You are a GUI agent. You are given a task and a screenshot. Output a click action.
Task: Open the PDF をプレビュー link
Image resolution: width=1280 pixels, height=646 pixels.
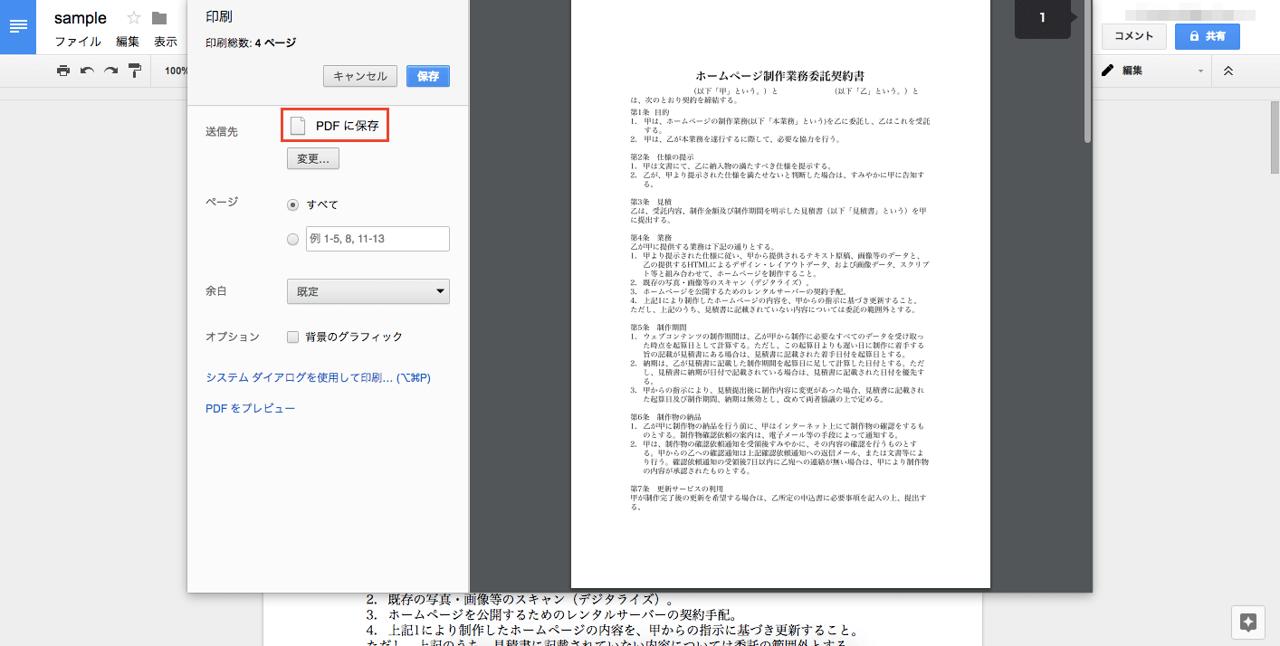point(251,409)
